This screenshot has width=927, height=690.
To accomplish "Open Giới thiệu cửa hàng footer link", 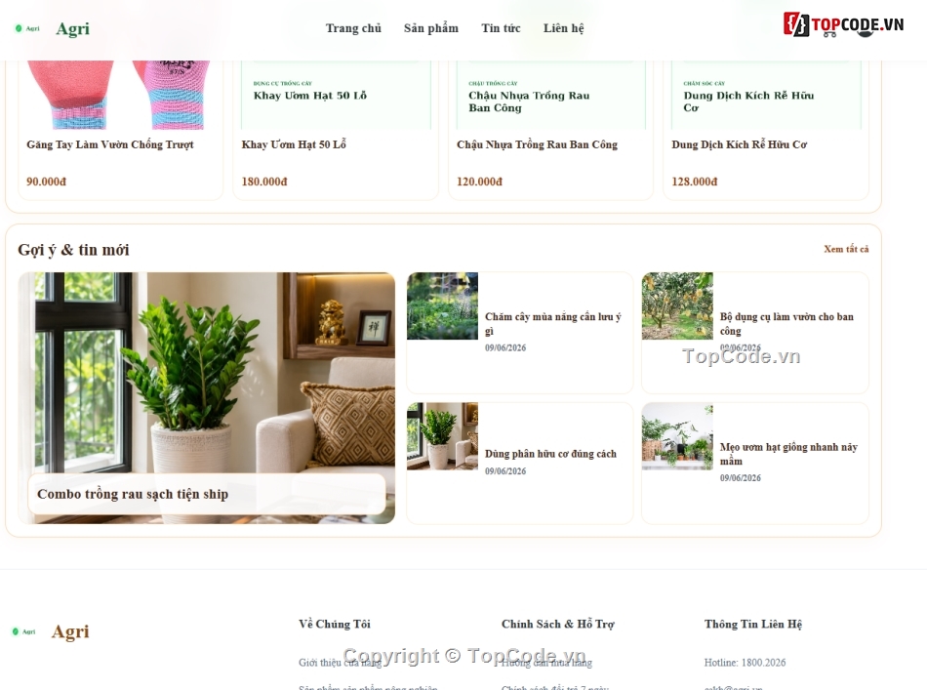I will (340, 663).
